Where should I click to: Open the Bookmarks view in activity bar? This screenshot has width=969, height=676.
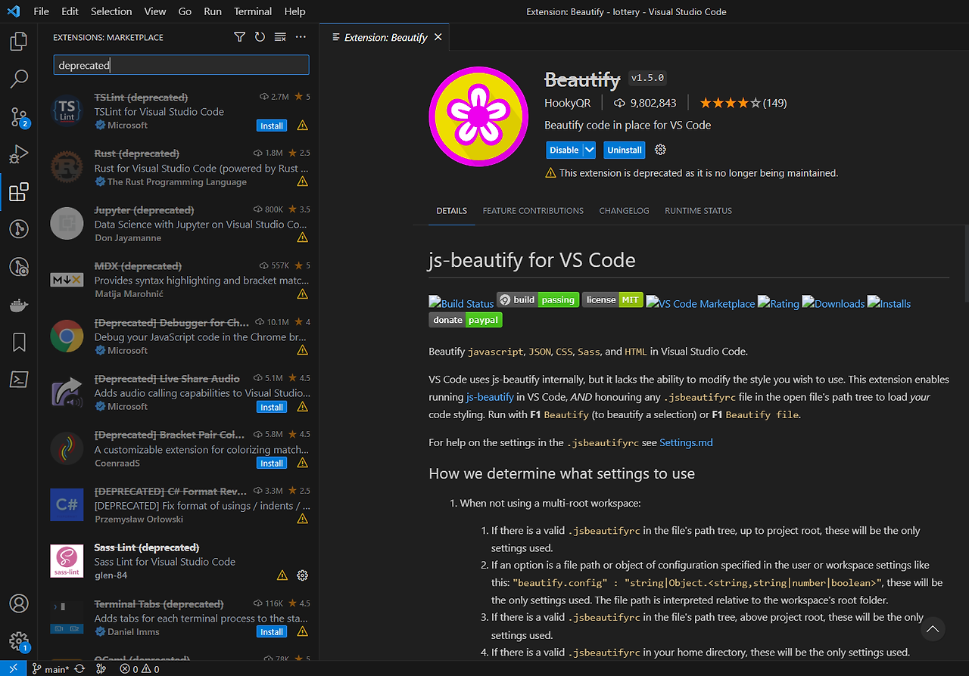(19, 343)
